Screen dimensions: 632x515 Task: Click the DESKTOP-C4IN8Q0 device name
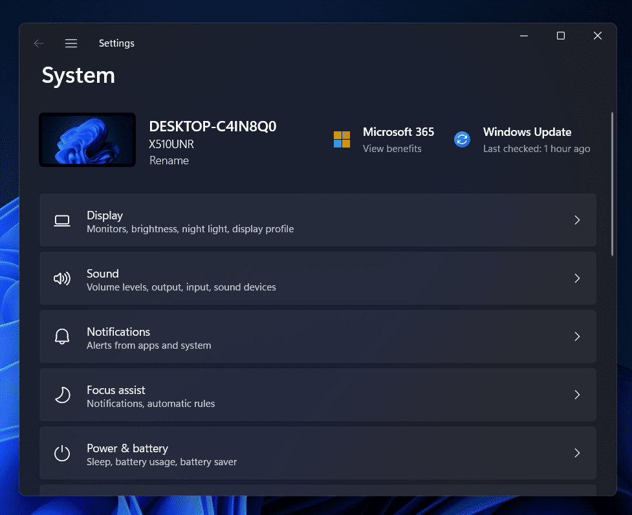tap(212, 127)
